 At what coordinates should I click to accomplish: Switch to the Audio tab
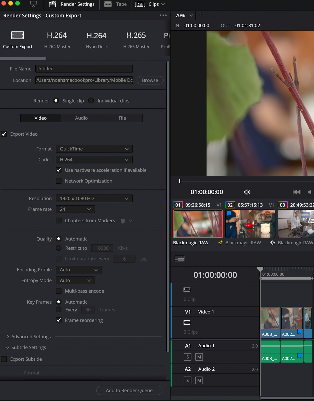[x=81, y=118]
